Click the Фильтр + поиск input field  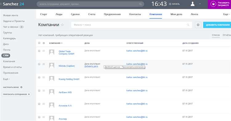pyautogui.click(x=132, y=25)
